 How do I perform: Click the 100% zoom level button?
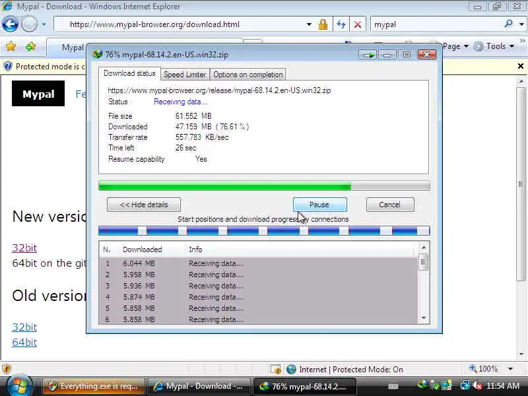(x=484, y=369)
